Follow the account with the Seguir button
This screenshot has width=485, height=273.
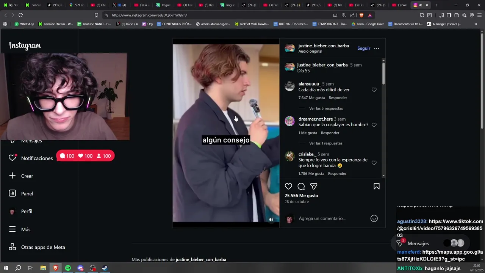[364, 48]
